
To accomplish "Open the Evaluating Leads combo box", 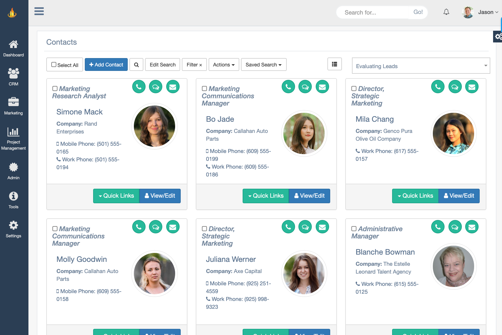I will click(x=421, y=66).
